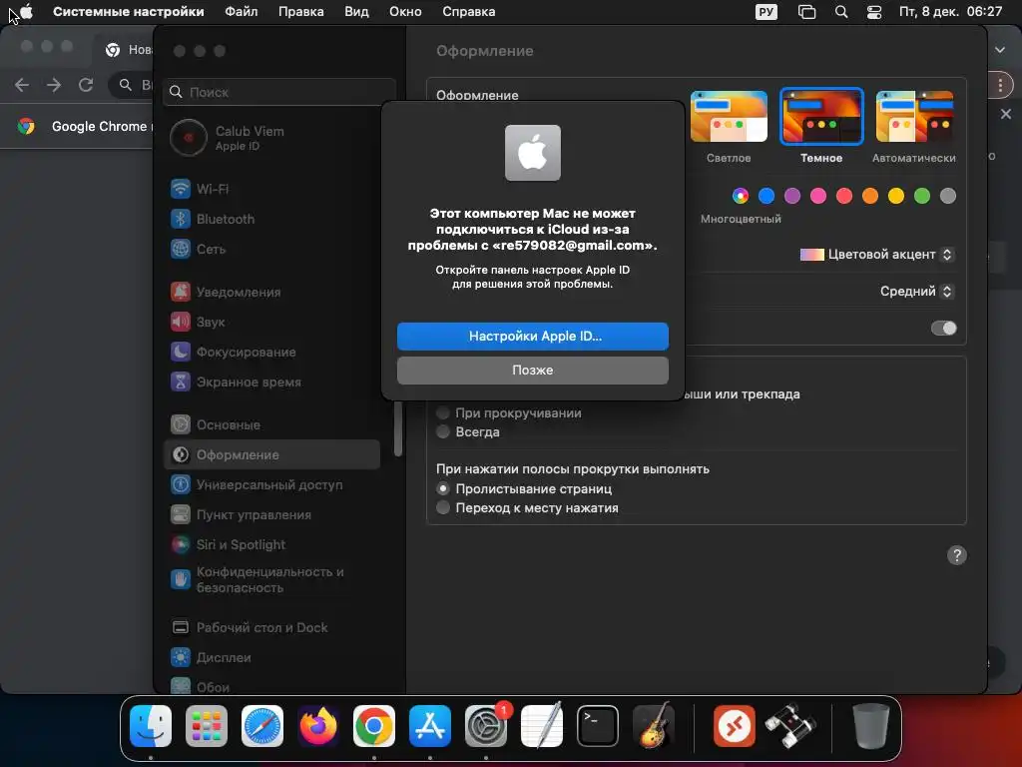Viewport: 1022px width, 767px height.
Task: Focus the Поиск settings search field
Action: (x=279, y=92)
